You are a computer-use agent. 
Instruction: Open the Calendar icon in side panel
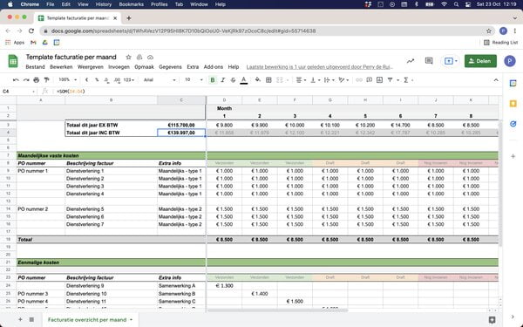pyautogui.click(x=513, y=84)
